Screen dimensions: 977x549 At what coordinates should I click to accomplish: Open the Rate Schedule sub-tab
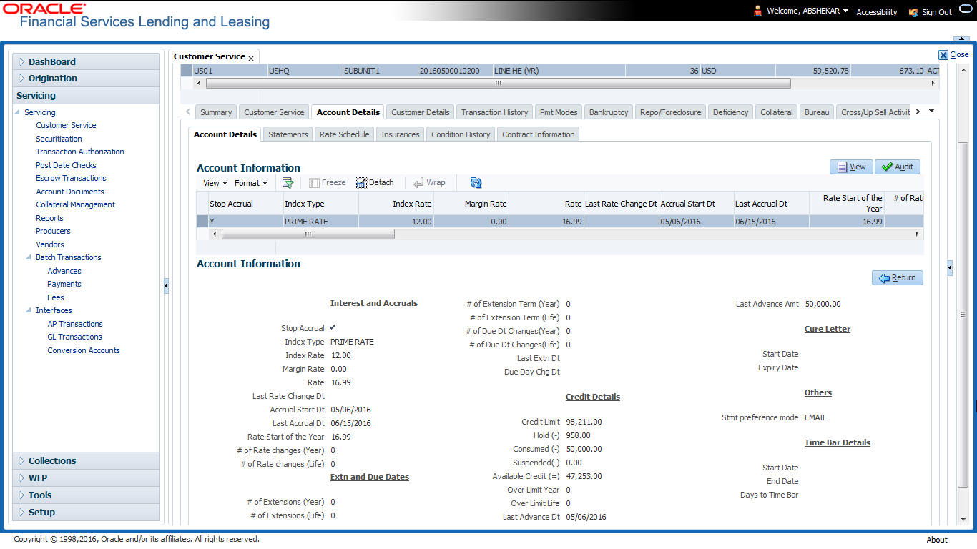tap(344, 134)
